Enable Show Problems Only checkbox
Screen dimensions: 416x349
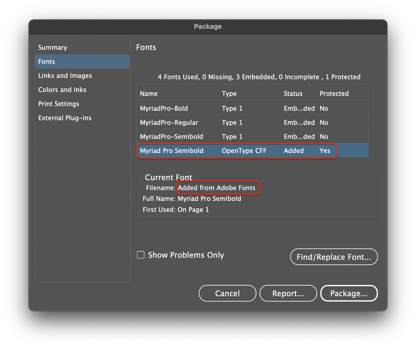click(x=141, y=255)
